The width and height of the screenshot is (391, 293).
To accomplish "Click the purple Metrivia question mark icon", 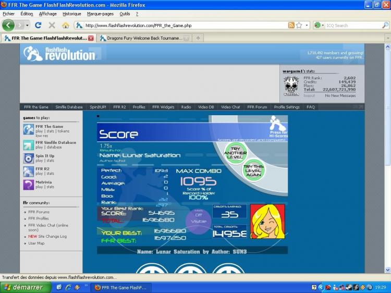I will (x=28, y=185).
